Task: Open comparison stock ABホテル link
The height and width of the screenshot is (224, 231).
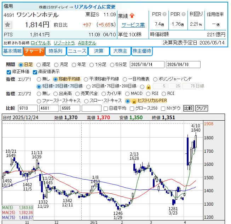Action: (x=87, y=43)
